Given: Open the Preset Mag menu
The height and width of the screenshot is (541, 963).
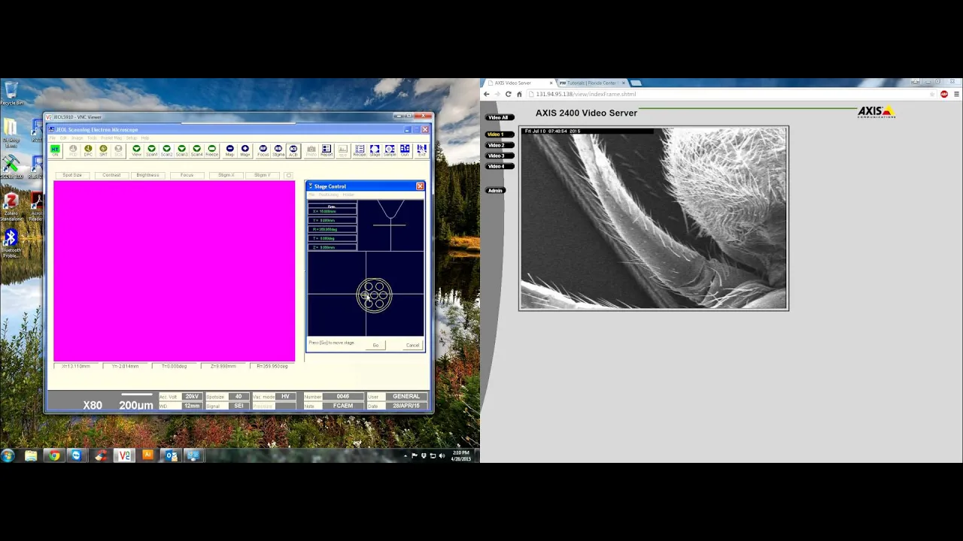Looking at the screenshot, I should tap(111, 138).
